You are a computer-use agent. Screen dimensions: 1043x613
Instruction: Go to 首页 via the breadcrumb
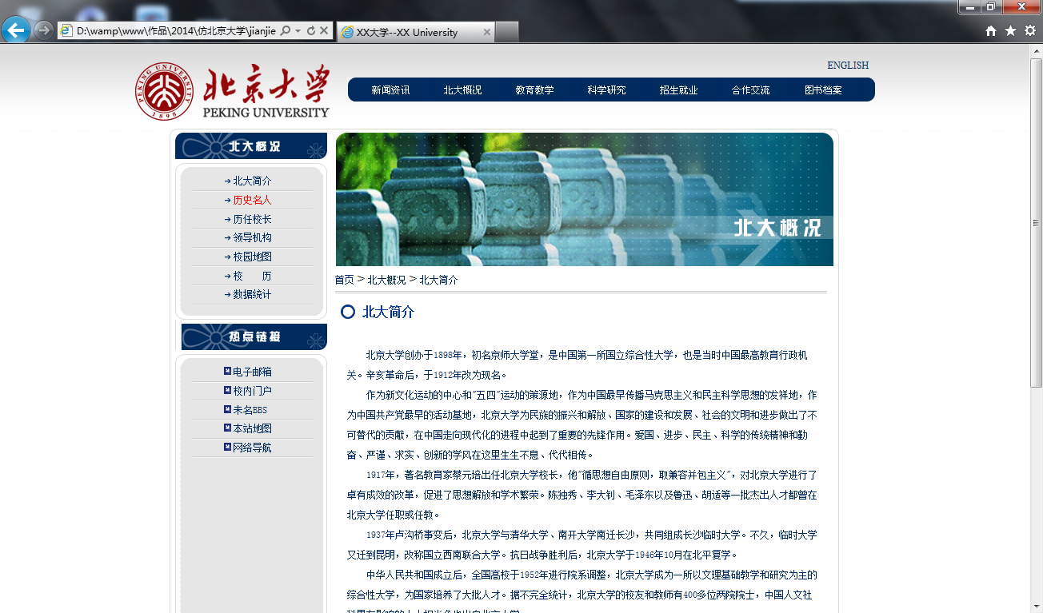(344, 280)
